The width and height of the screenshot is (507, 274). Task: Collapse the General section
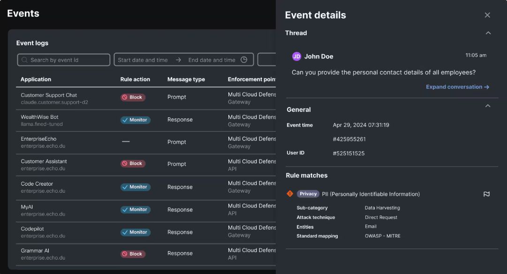tap(488, 106)
